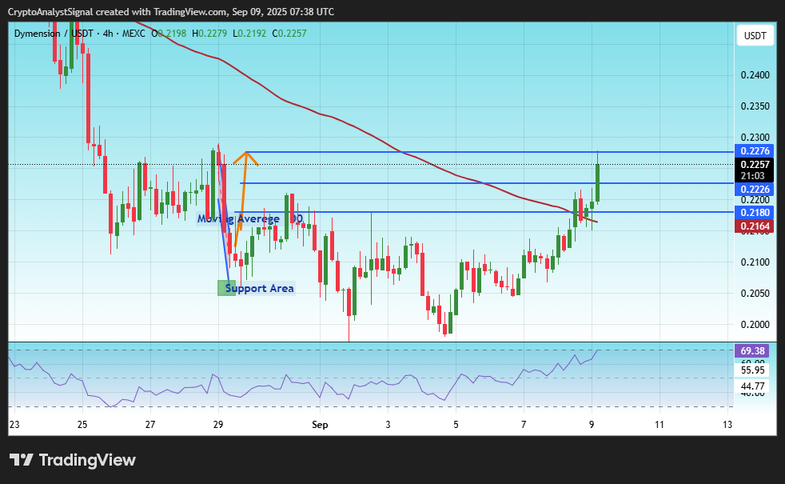This screenshot has width=785, height=484.
Task: Click the low value L0.2192
Action: 249,34
